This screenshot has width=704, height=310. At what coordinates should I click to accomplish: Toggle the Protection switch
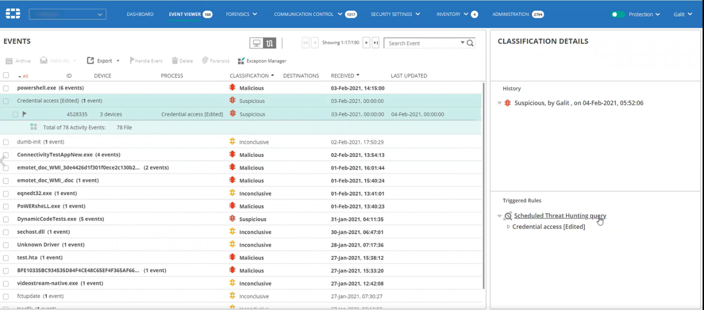[617, 14]
